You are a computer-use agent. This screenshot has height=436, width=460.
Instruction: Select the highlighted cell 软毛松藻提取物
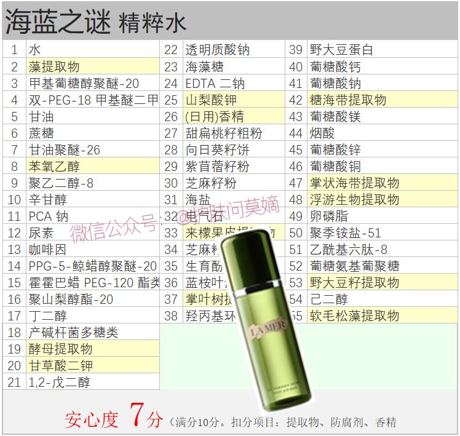click(x=383, y=315)
